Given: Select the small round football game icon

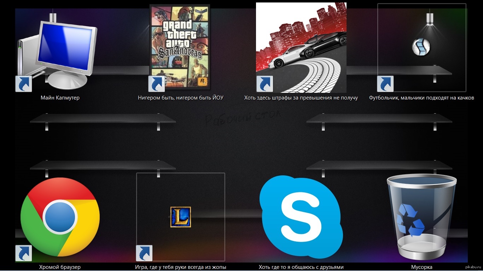Looking at the screenshot, I should pos(421,47).
